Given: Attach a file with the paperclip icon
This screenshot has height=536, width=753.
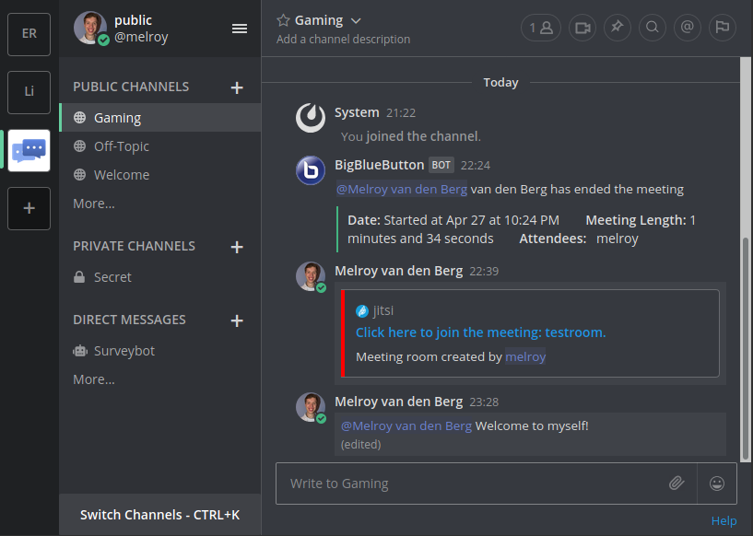Looking at the screenshot, I should 677,483.
